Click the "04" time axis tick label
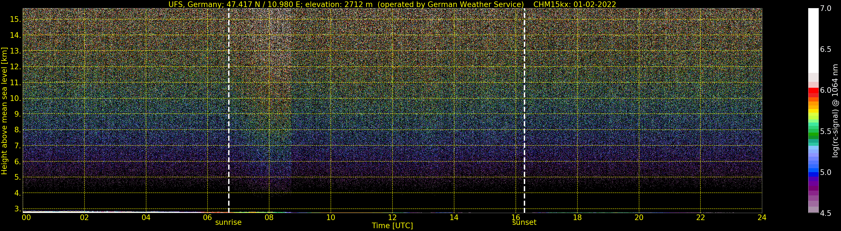841x231 pixels. [x=146, y=217]
